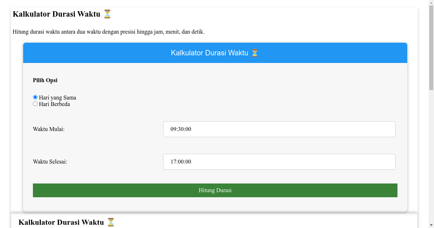Click the hourglass icon in the bottom heading
Screen dimensions: 434x228
(111, 222)
